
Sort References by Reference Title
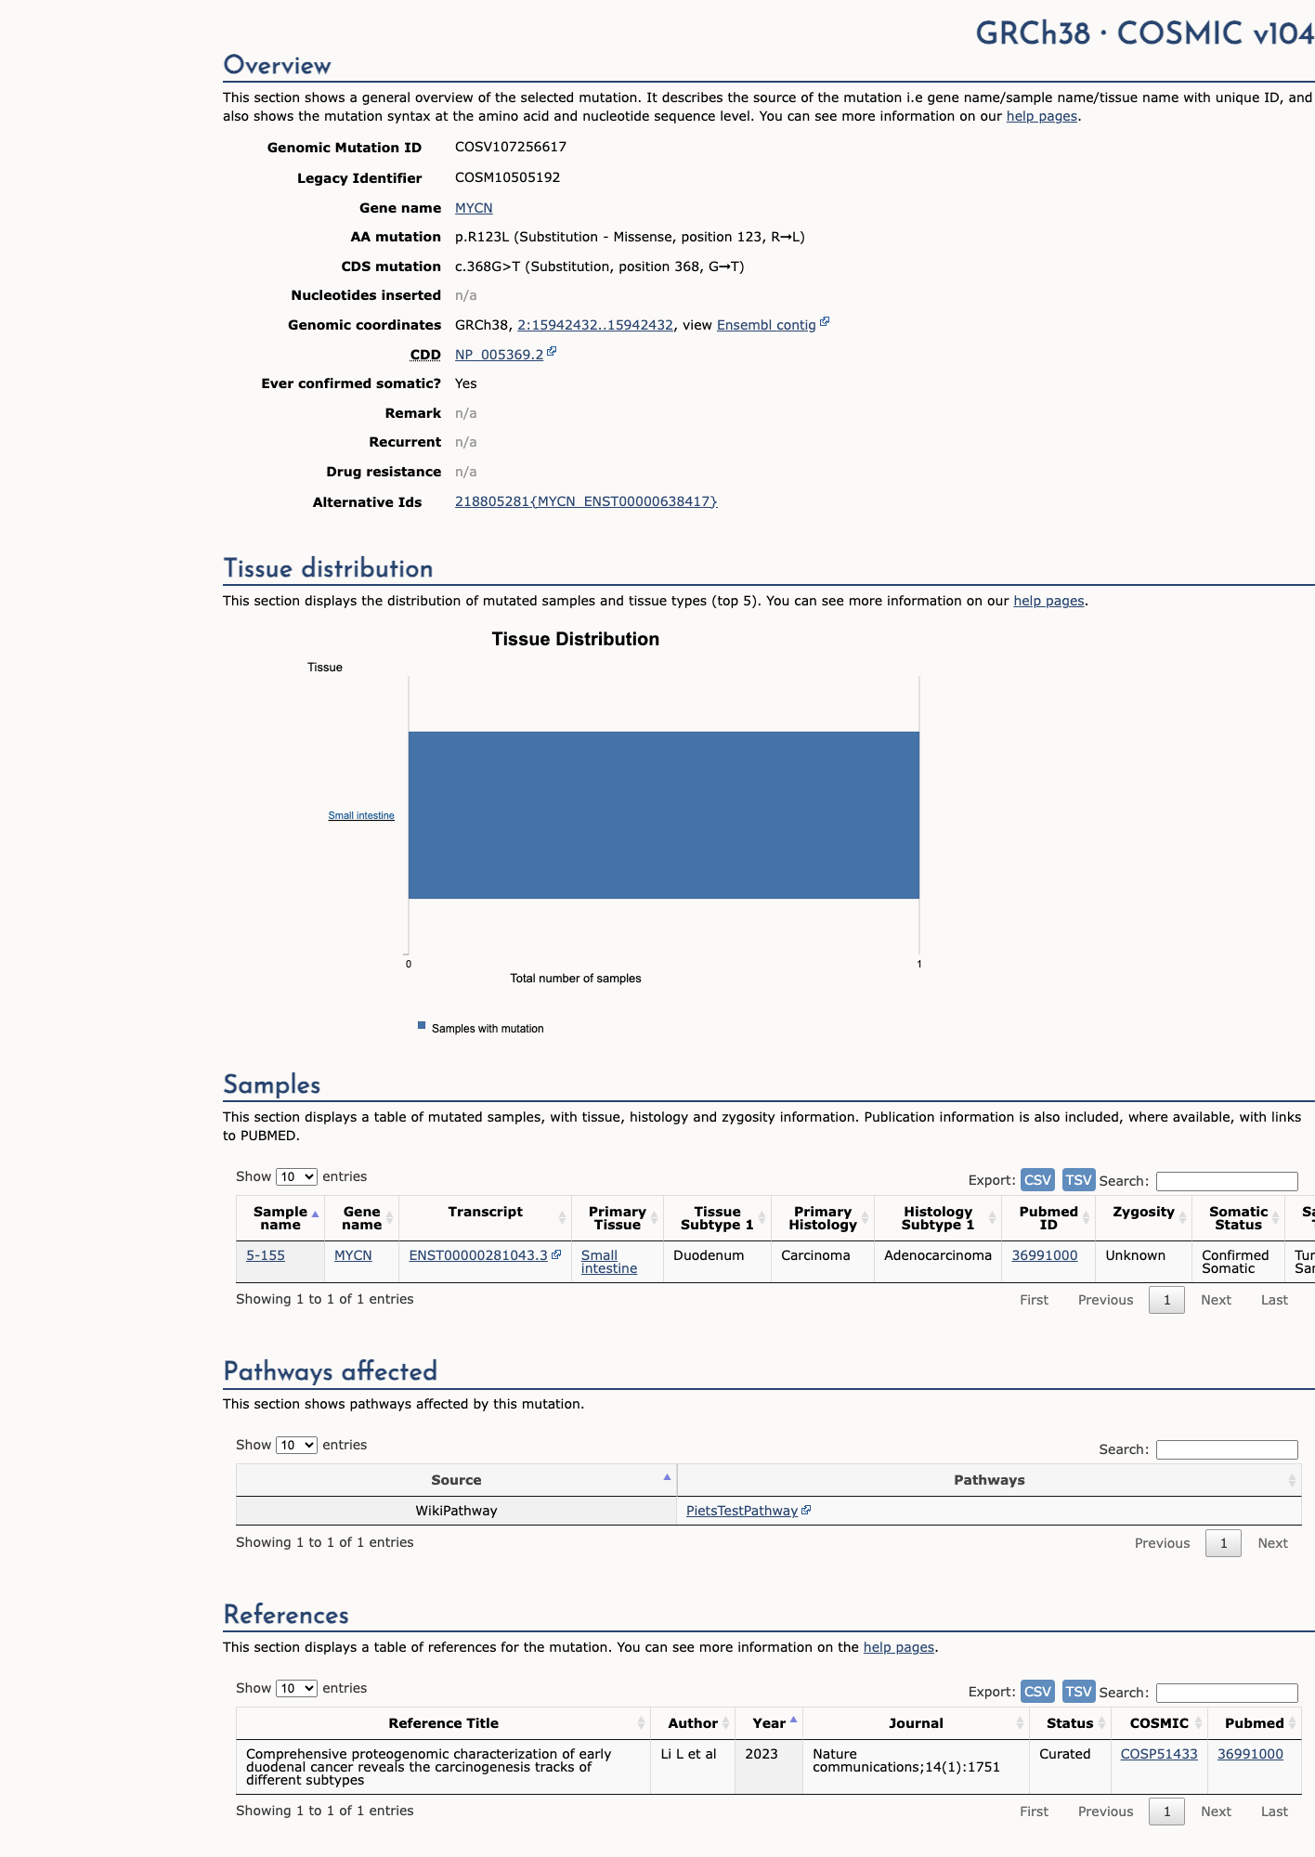(x=443, y=1723)
